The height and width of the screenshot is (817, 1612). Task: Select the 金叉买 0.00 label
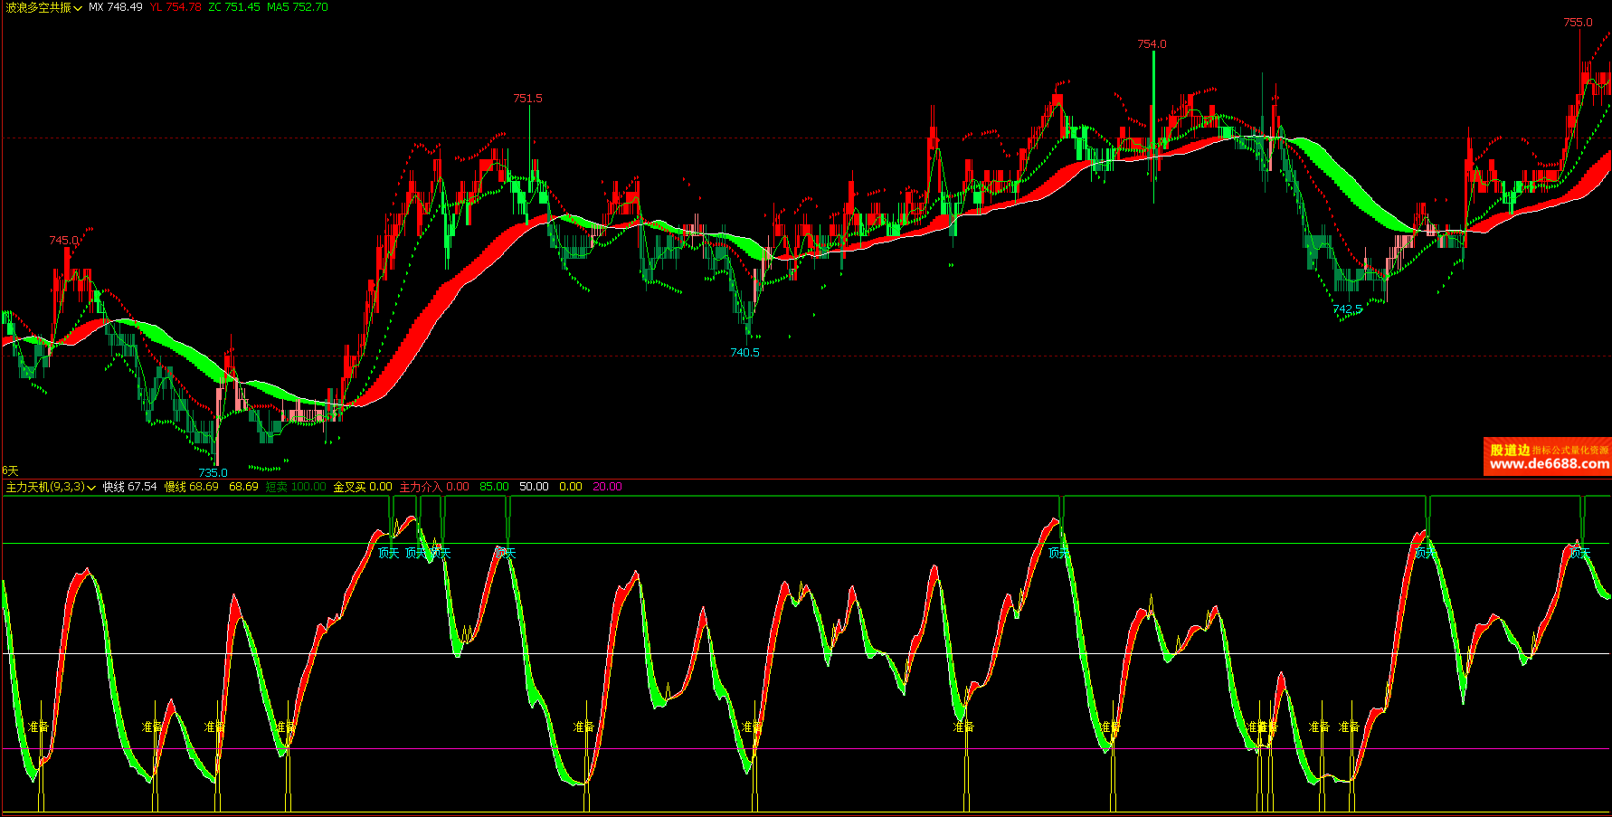click(363, 487)
